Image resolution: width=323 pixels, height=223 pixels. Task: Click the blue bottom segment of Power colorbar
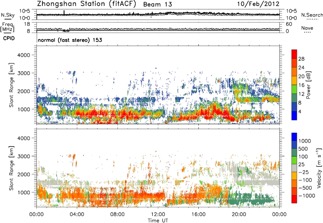(294, 116)
